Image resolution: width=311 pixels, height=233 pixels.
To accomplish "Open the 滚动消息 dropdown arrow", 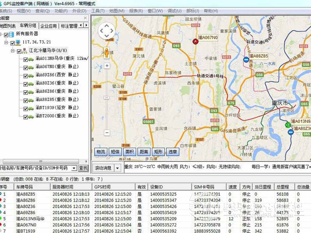I will (x=117, y=168).
